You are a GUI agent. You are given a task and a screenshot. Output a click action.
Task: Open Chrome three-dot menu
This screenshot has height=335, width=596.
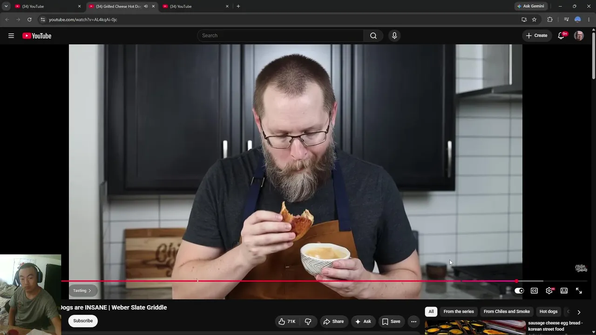click(589, 20)
